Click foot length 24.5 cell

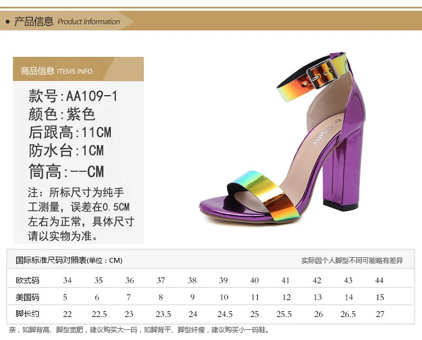coord(225,314)
